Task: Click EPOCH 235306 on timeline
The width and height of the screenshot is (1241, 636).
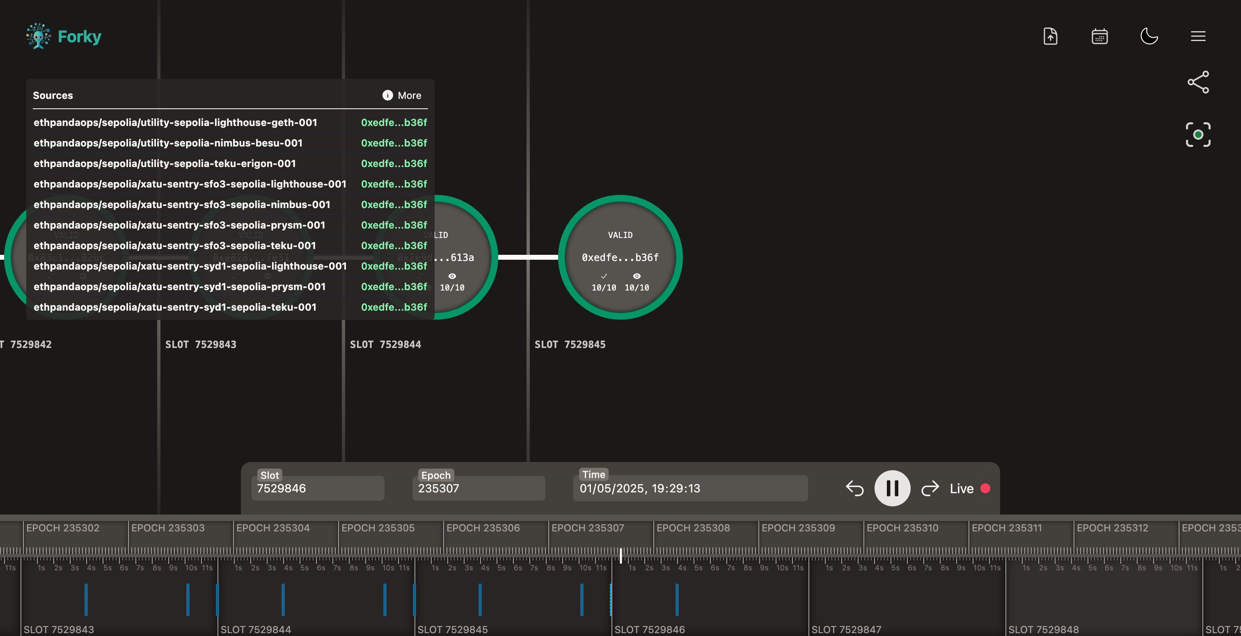Action: [x=483, y=528]
